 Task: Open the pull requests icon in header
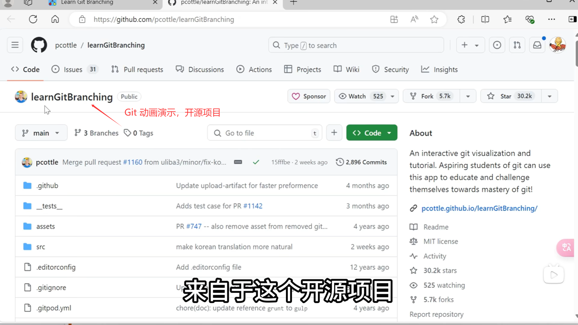coord(517,45)
